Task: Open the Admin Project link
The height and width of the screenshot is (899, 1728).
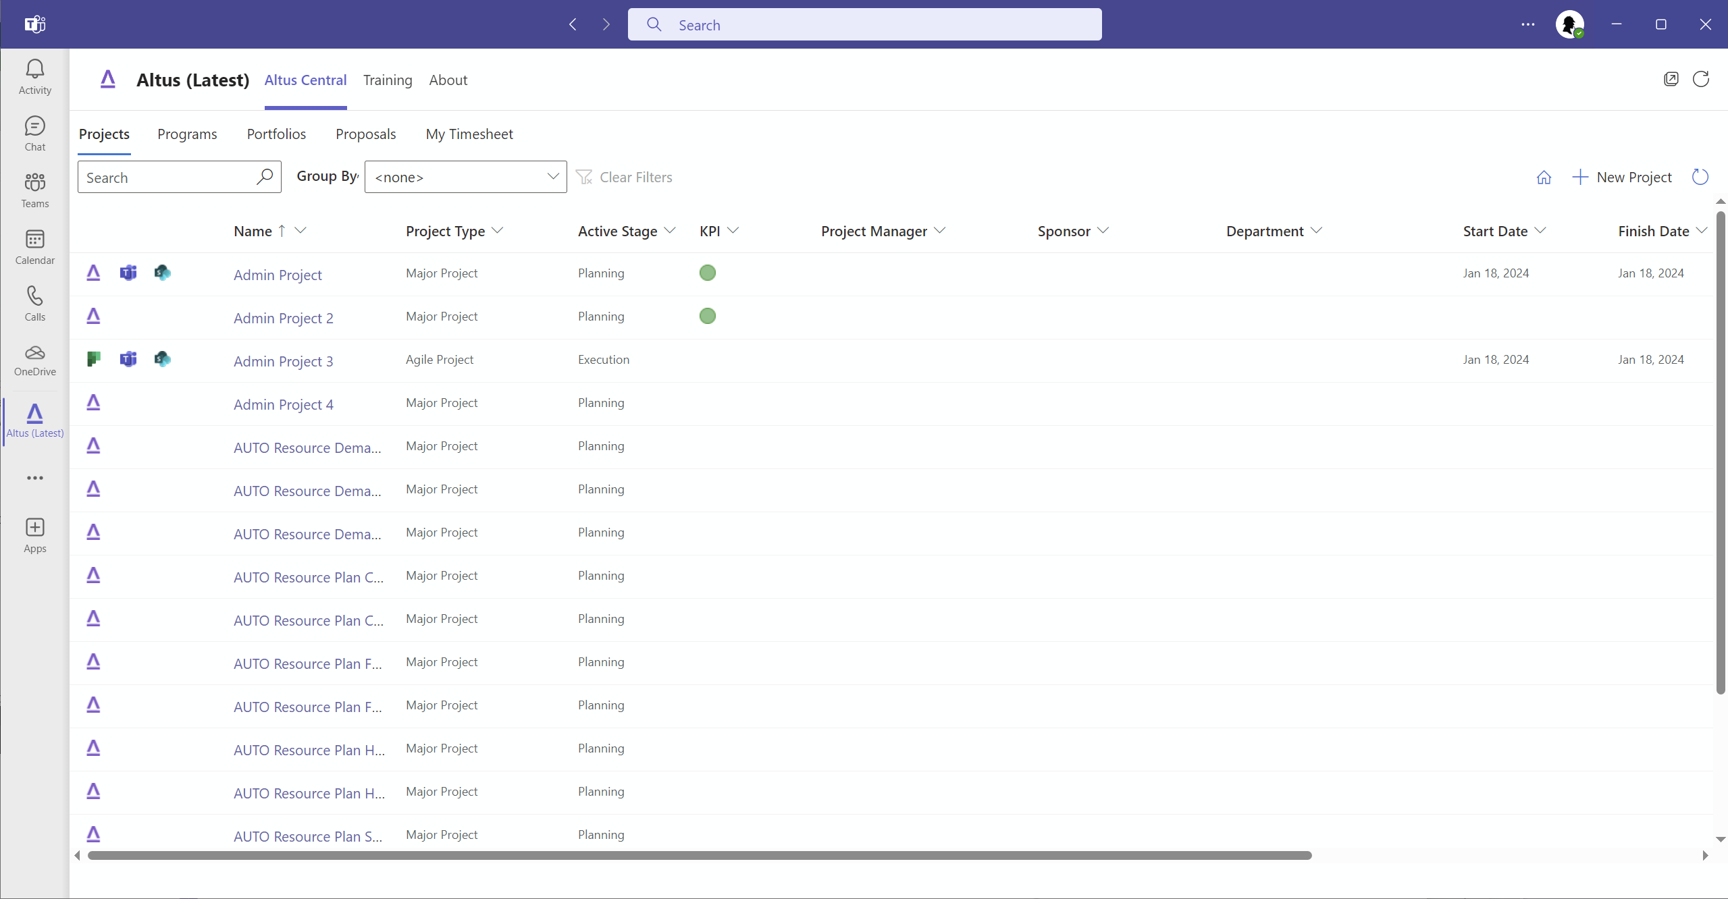Action: [x=278, y=275]
